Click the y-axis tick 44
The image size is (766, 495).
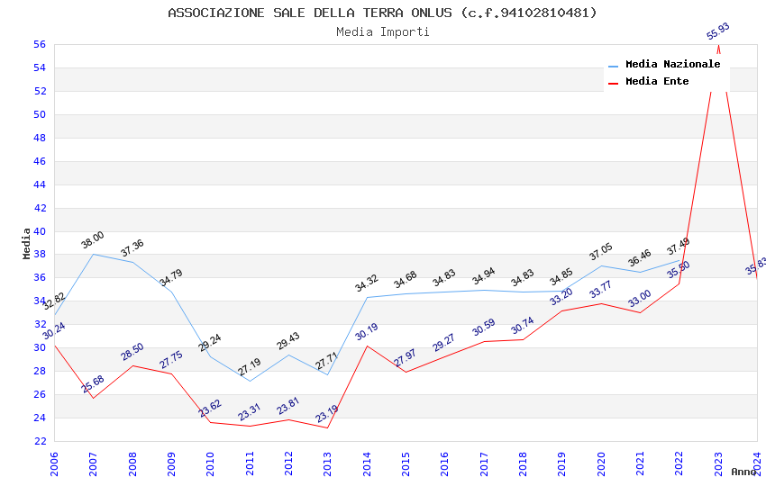(x=40, y=184)
